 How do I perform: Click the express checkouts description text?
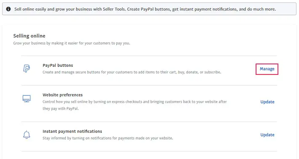pyautogui.click(x=135, y=102)
